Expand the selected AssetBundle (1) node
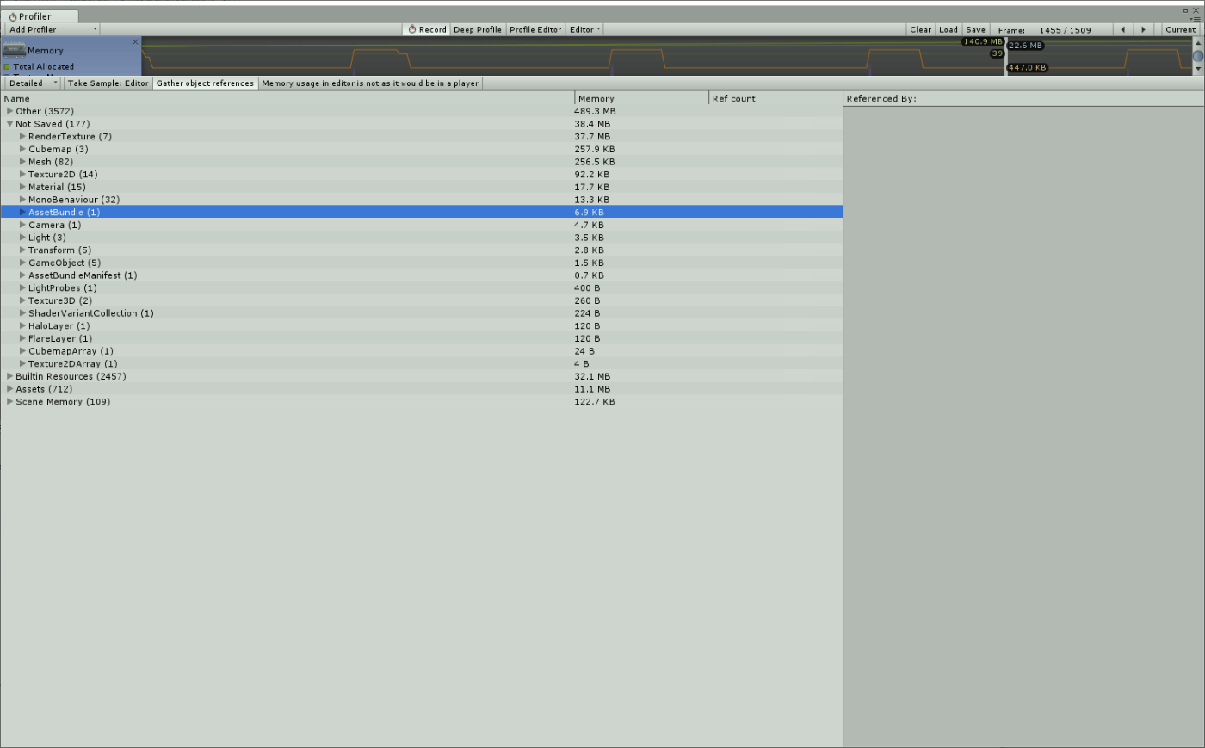This screenshot has height=748, width=1205. pyautogui.click(x=22, y=212)
